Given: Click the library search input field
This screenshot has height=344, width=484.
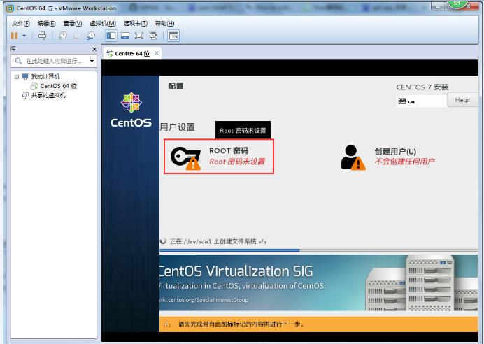Looking at the screenshot, I should click(x=54, y=61).
